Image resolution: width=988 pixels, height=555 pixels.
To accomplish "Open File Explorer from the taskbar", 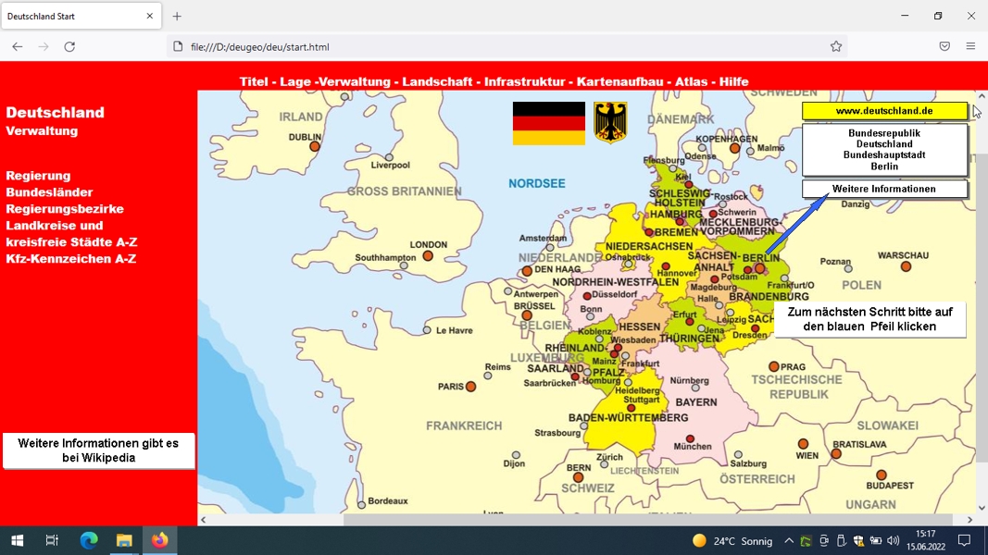I will 124,540.
